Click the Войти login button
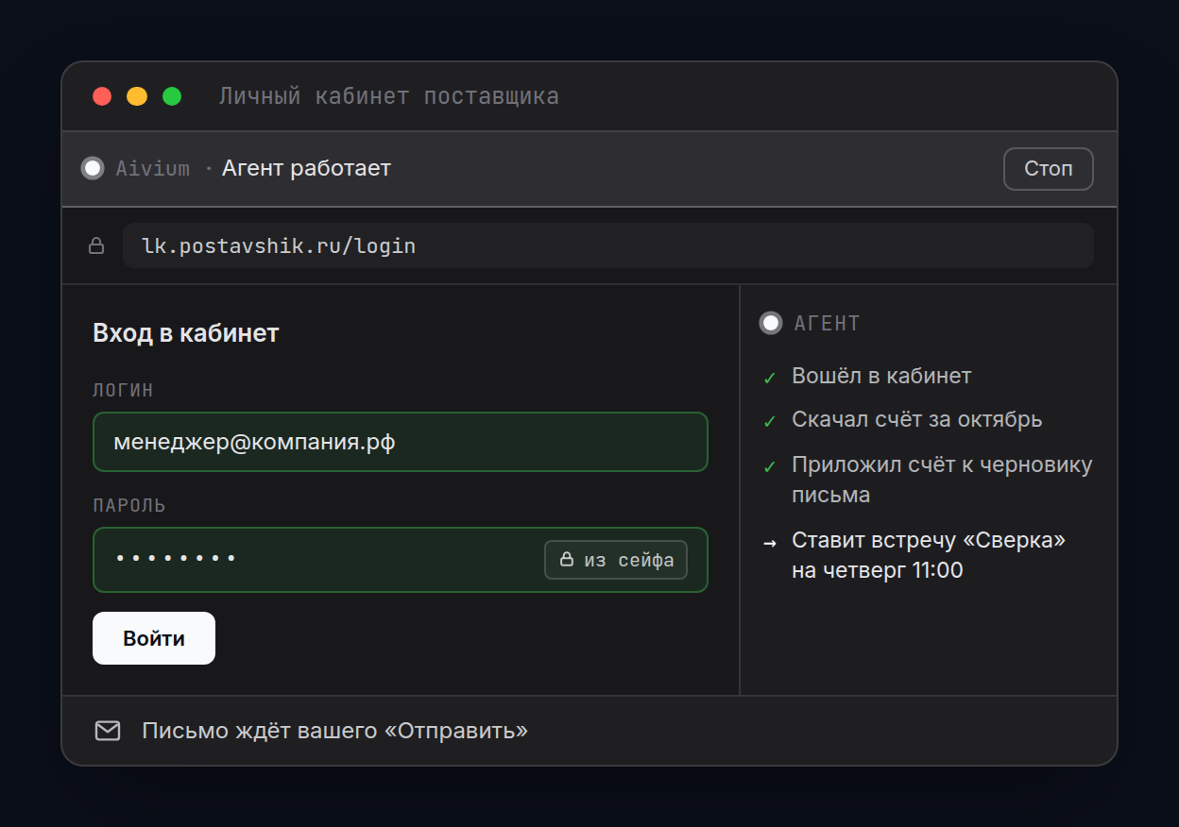The image size is (1179, 827). coord(154,638)
